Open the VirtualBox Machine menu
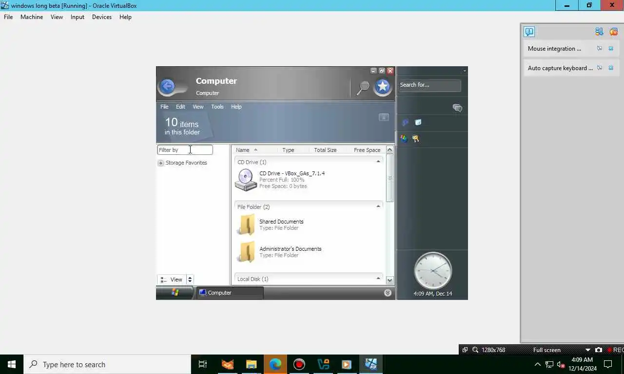The image size is (624, 374). 32,17
